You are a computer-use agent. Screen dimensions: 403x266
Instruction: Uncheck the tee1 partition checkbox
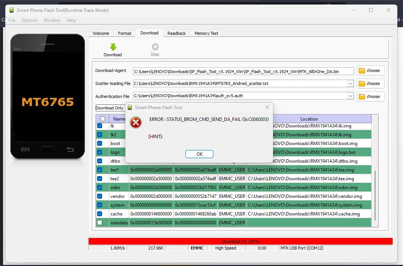[100, 170]
